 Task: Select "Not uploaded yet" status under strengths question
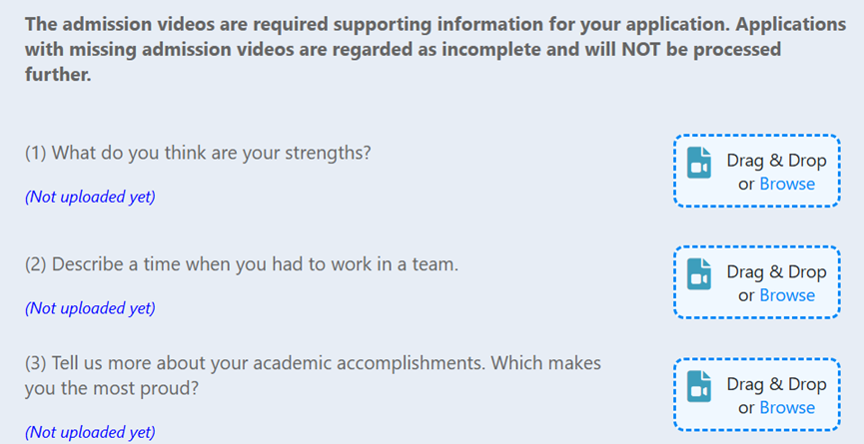[90, 197]
